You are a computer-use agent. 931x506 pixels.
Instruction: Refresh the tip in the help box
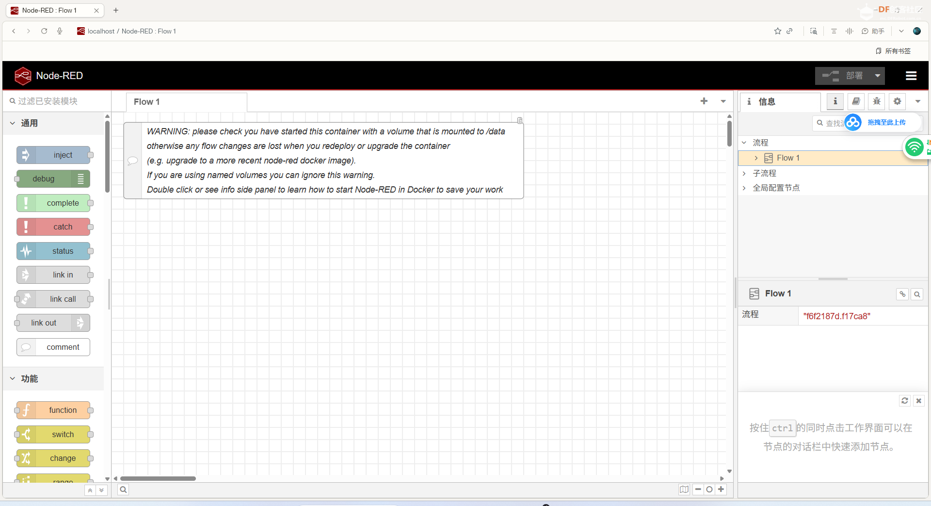905,401
